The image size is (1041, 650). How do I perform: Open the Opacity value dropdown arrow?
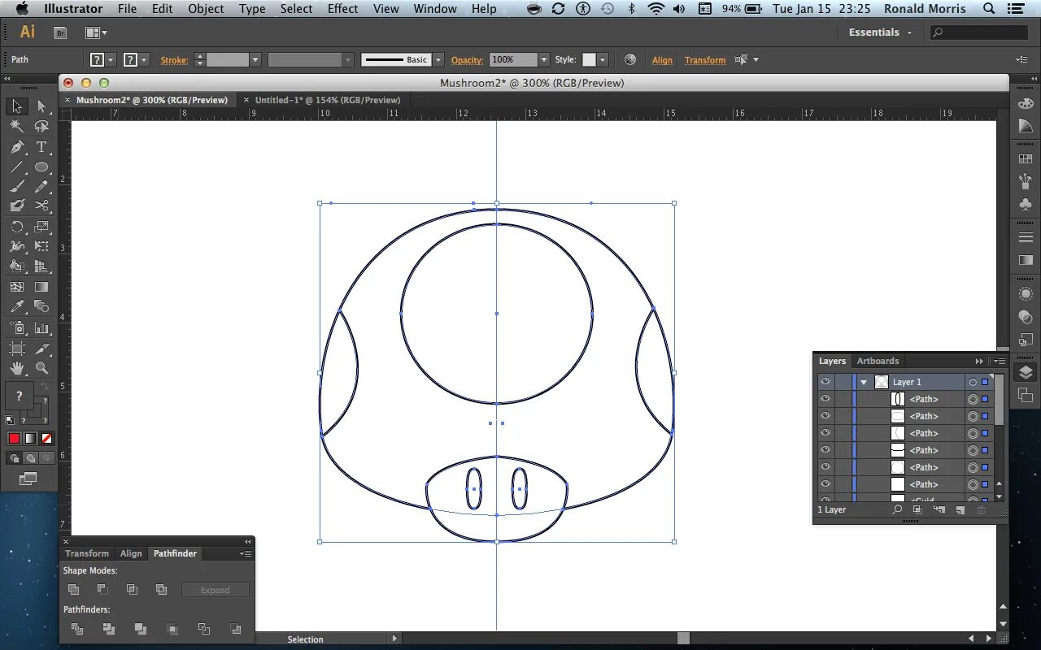544,59
